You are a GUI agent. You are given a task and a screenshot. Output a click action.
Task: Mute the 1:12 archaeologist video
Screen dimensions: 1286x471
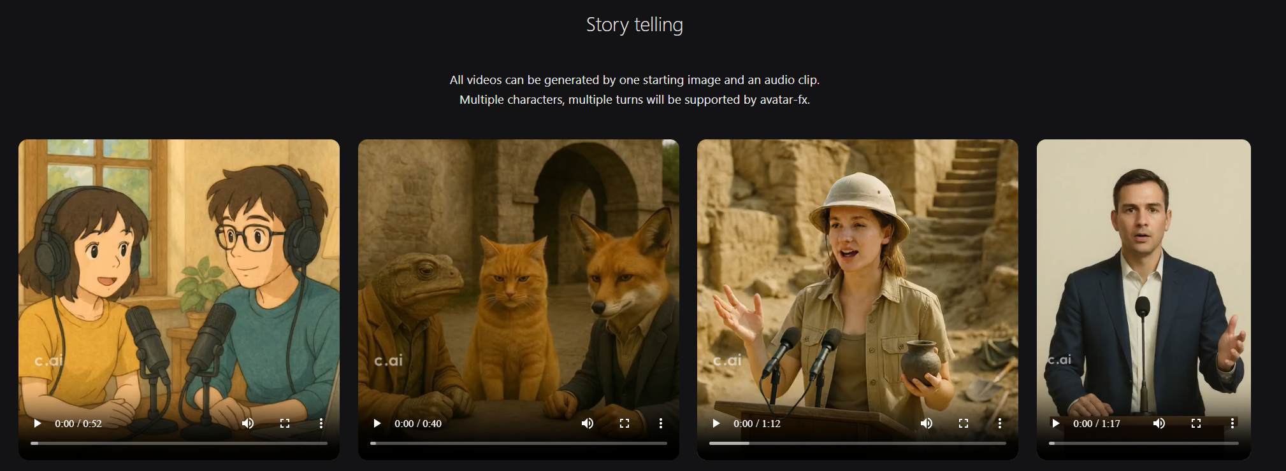(x=927, y=423)
